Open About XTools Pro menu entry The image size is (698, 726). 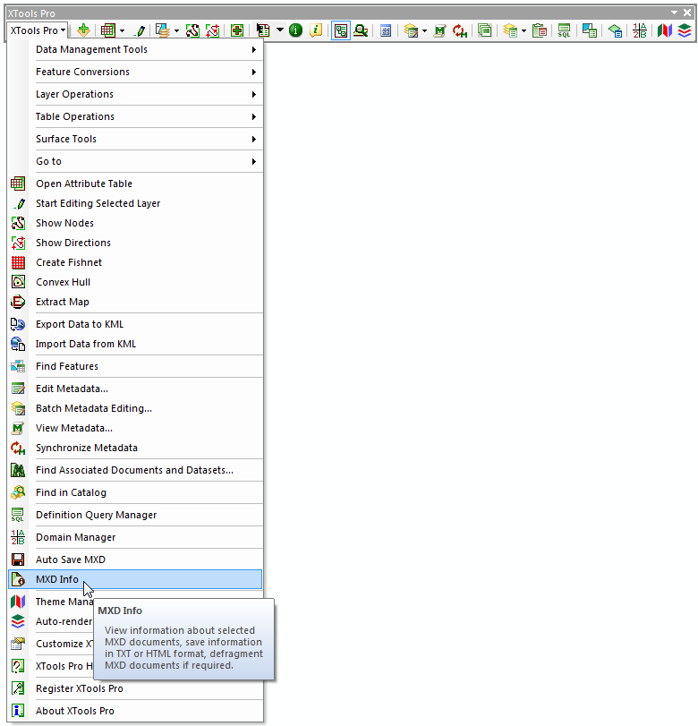click(136, 711)
